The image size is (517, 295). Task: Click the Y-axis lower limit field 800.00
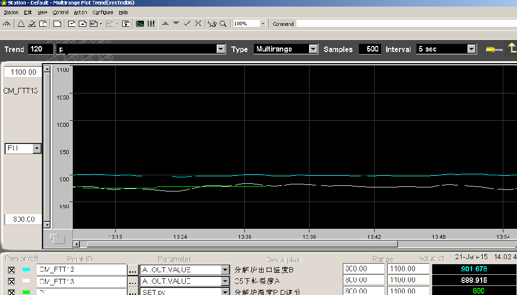tap(23, 219)
